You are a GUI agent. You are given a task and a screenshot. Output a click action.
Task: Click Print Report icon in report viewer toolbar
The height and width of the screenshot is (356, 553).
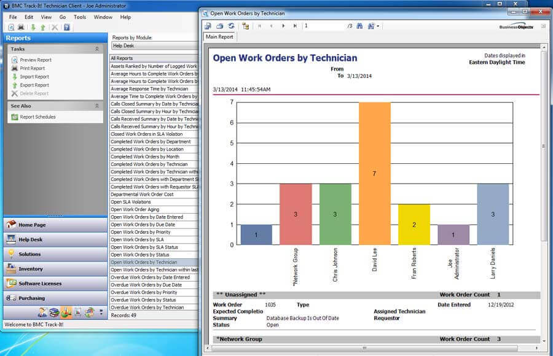(x=220, y=26)
